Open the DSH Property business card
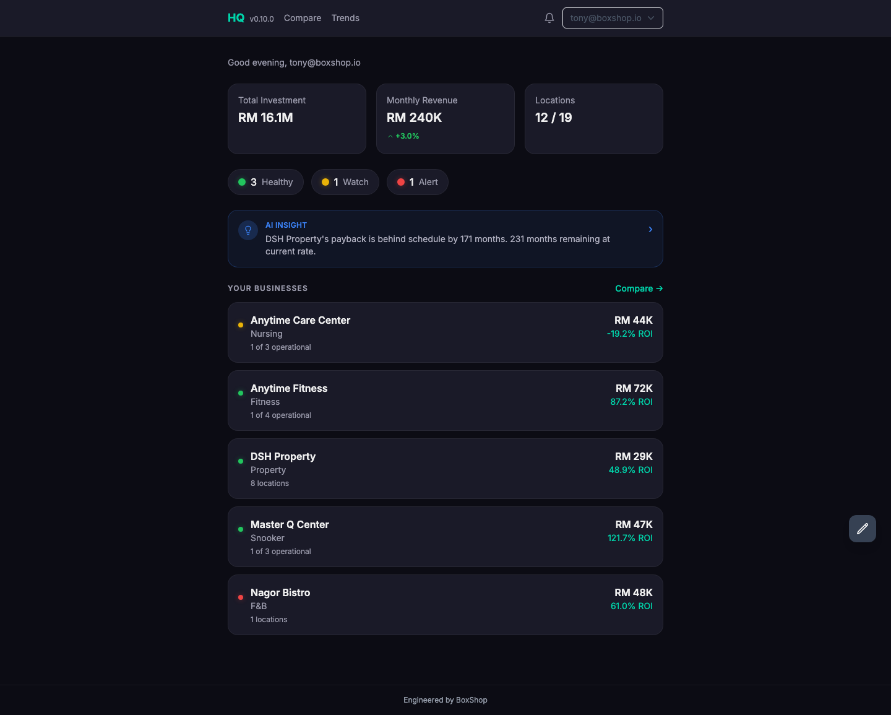Image resolution: width=891 pixels, height=715 pixels. tap(445, 469)
